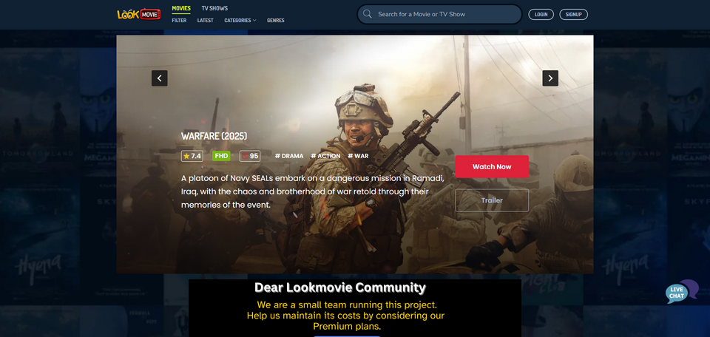
Task: Open the Filter menu item
Action: [x=179, y=21]
